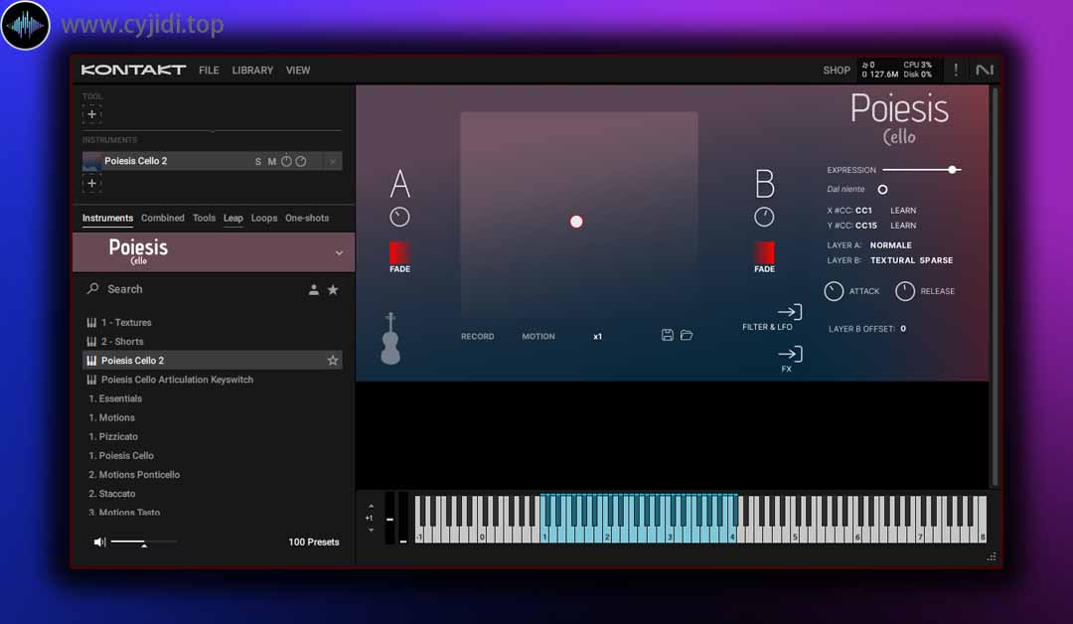Viewport: 1073px width, 624px height.
Task: Save motion with the floppy disk icon
Action: (668, 335)
